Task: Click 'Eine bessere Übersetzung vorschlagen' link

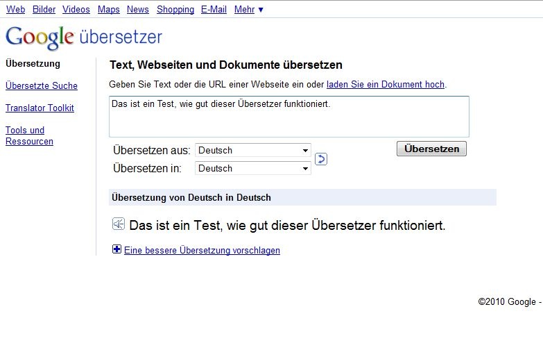Action: click(x=202, y=250)
